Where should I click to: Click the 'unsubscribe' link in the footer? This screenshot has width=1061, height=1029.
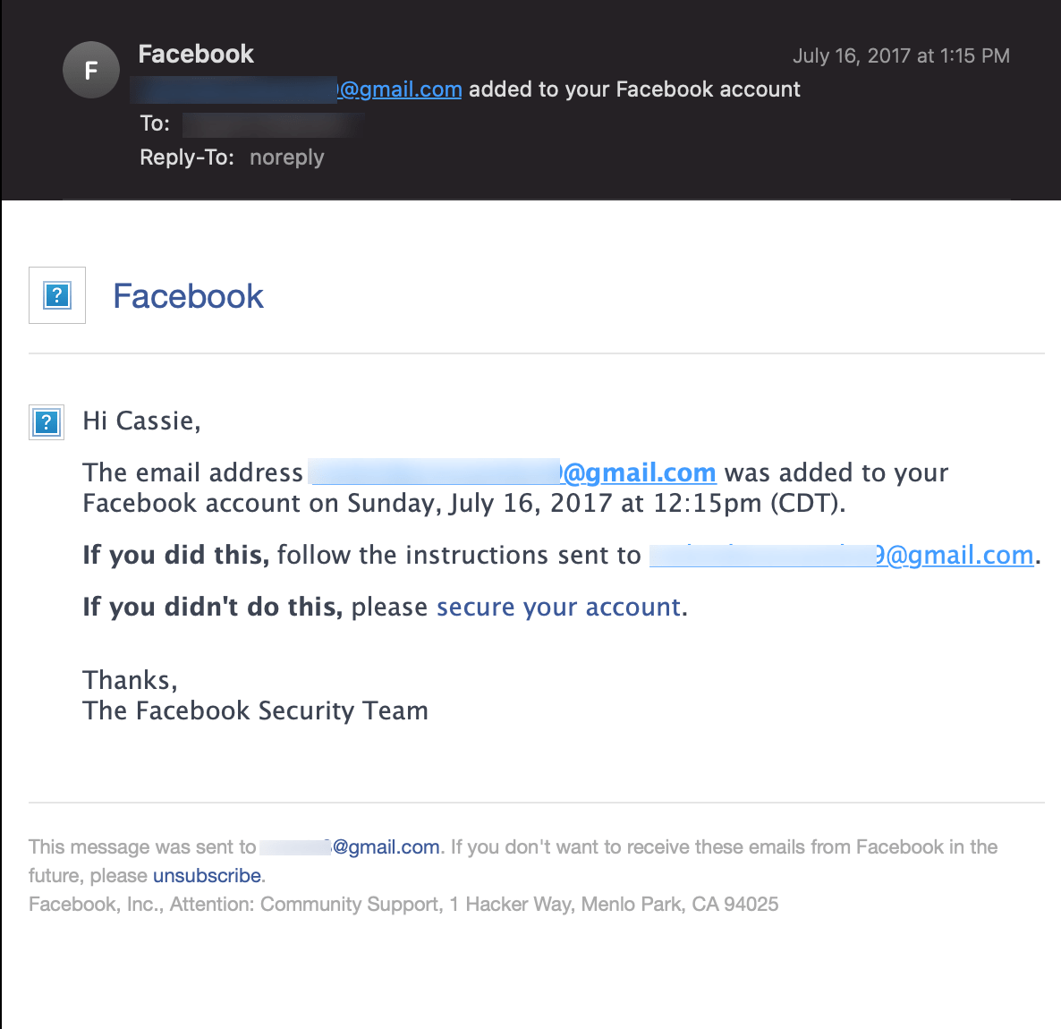pyautogui.click(x=206, y=875)
